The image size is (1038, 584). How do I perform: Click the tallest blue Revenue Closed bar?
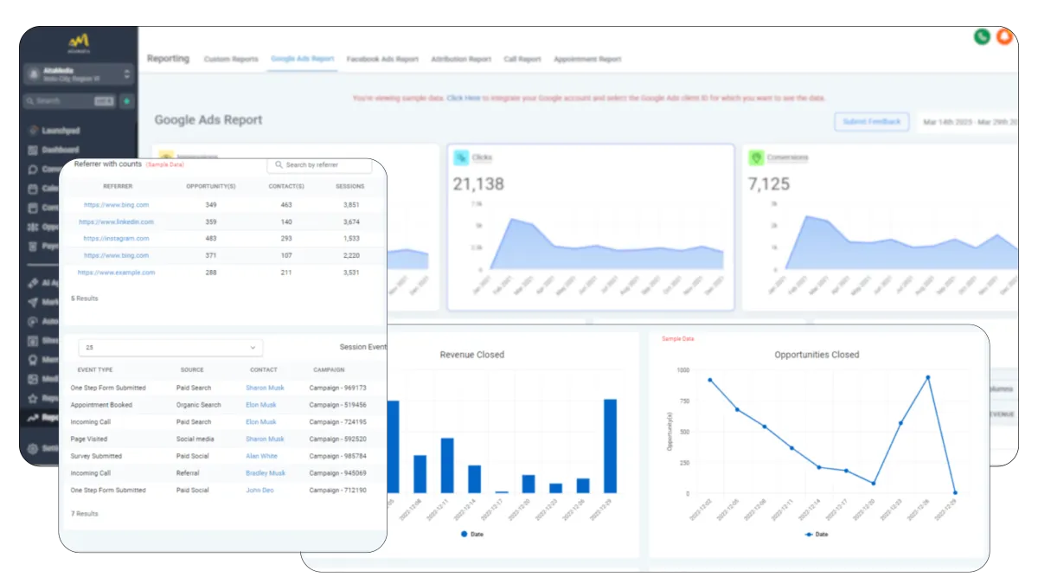point(610,446)
